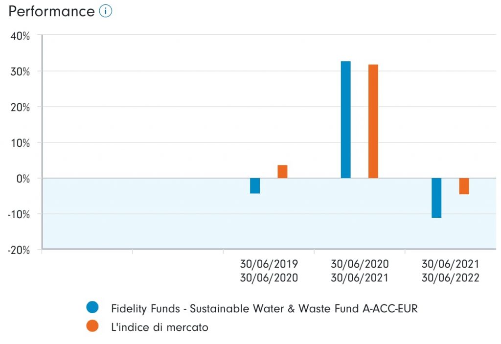The height and width of the screenshot is (344, 501).
Task: Click the -10% y-axis label
Action: point(18,214)
